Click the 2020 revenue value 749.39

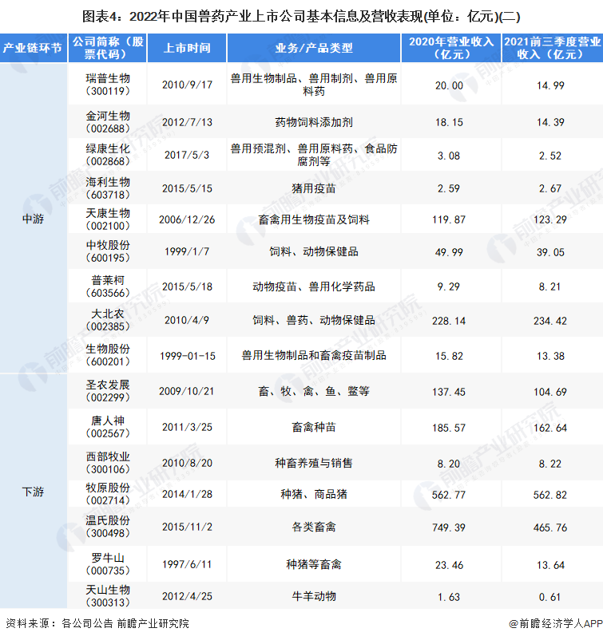point(449,527)
